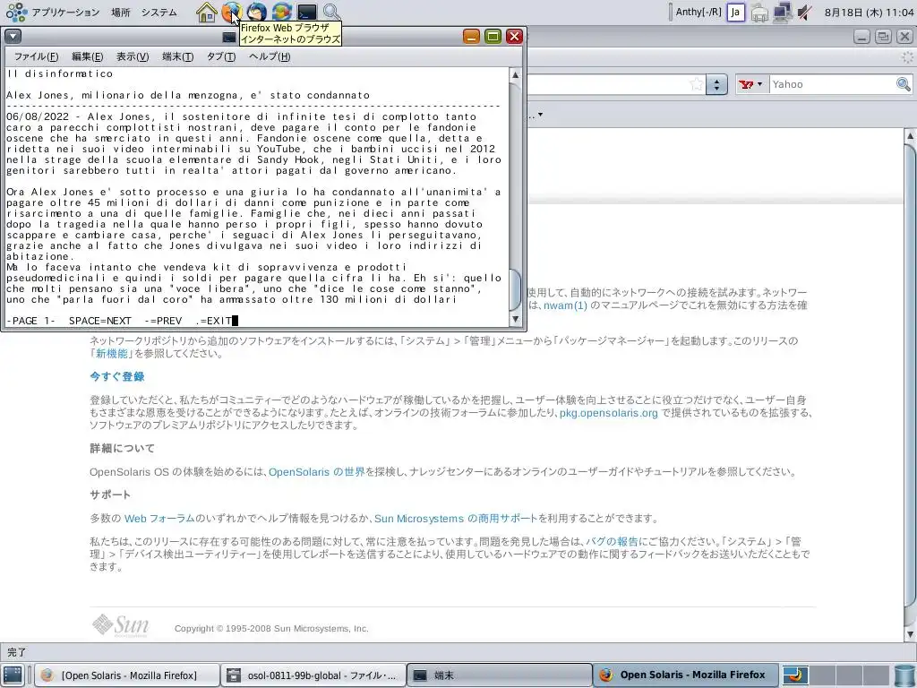
Task: Open the ファイル menu in terminal
Action: pyautogui.click(x=36, y=56)
